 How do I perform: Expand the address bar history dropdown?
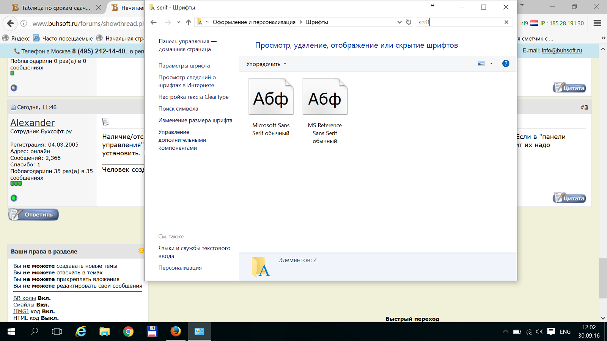pos(399,22)
